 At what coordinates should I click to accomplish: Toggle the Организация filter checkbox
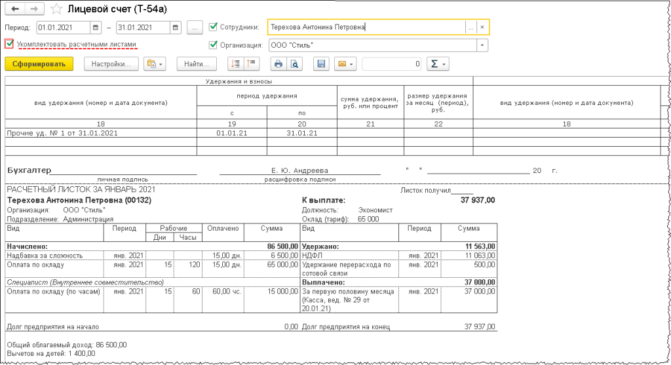pos(213,45)
